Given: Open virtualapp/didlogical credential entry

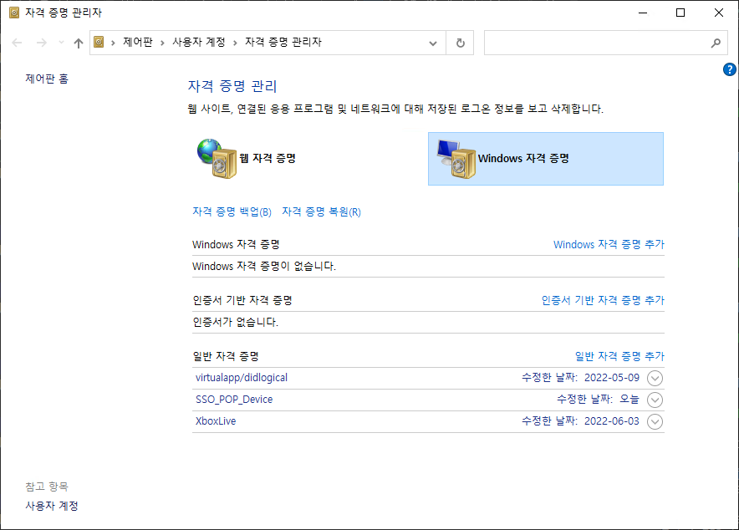Looking at the screenshot, I should (x=242, y=378).
